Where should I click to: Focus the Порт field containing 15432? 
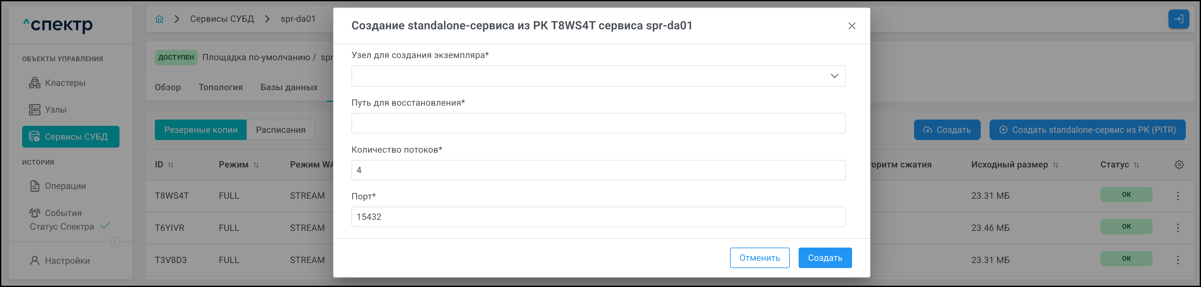[x=598, y=217]
